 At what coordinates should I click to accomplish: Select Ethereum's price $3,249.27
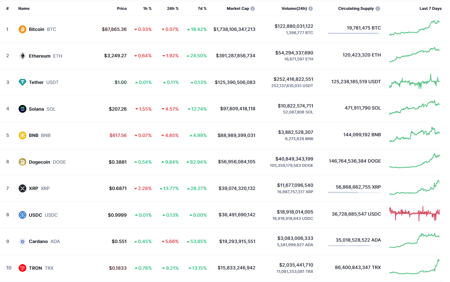point(115,56)
